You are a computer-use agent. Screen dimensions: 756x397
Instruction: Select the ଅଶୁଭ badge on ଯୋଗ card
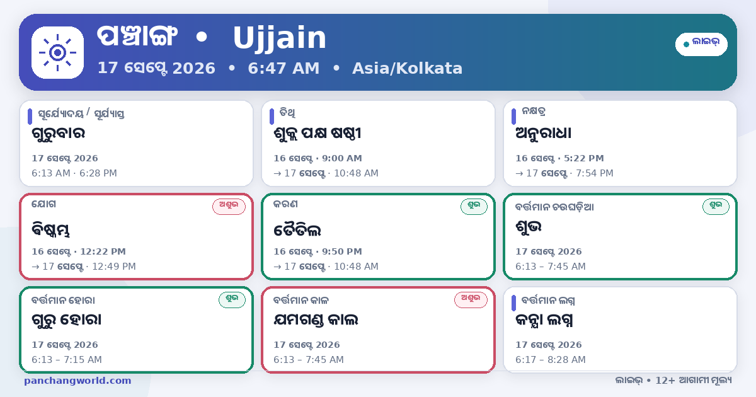229,207
